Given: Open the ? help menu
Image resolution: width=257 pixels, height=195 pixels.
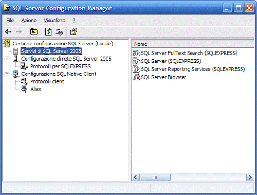Looking at the screenshot, I should (x=74, y=21).
